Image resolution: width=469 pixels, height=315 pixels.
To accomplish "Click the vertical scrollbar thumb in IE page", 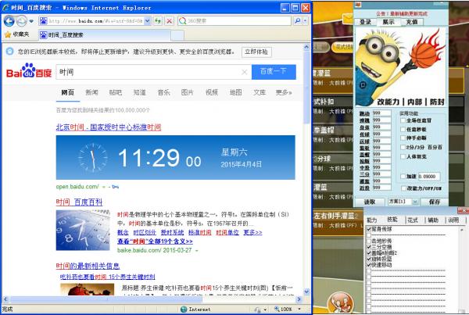I will click(x=306, y=87).
